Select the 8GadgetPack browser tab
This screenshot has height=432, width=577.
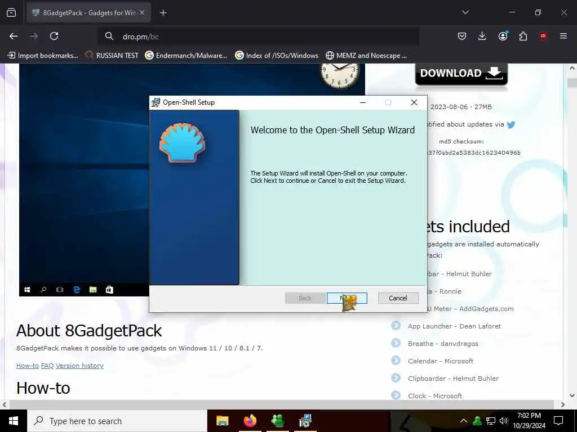click(88, 13)
